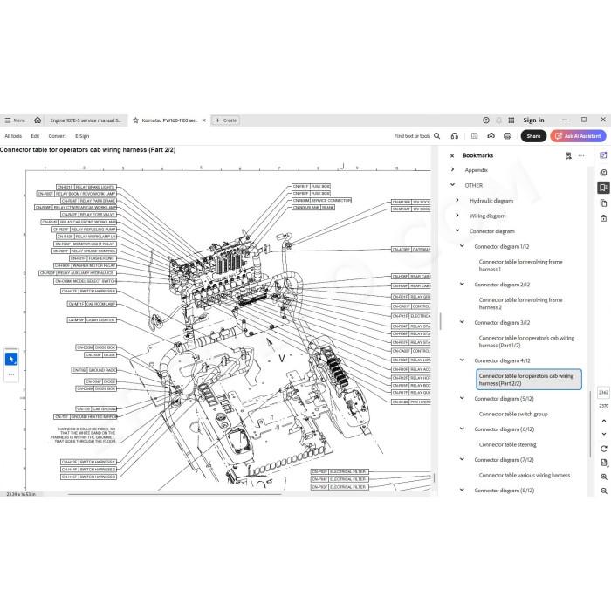Close the Bookmarks panel

point(452,156)
